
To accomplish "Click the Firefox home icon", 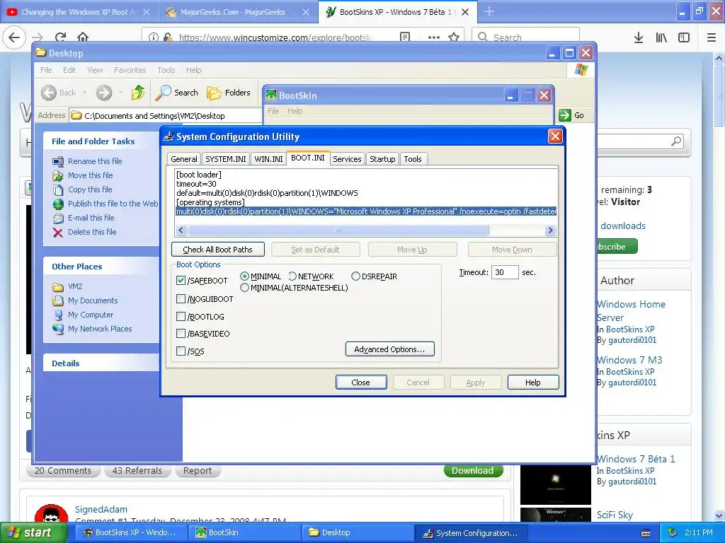I will [83, 37].
